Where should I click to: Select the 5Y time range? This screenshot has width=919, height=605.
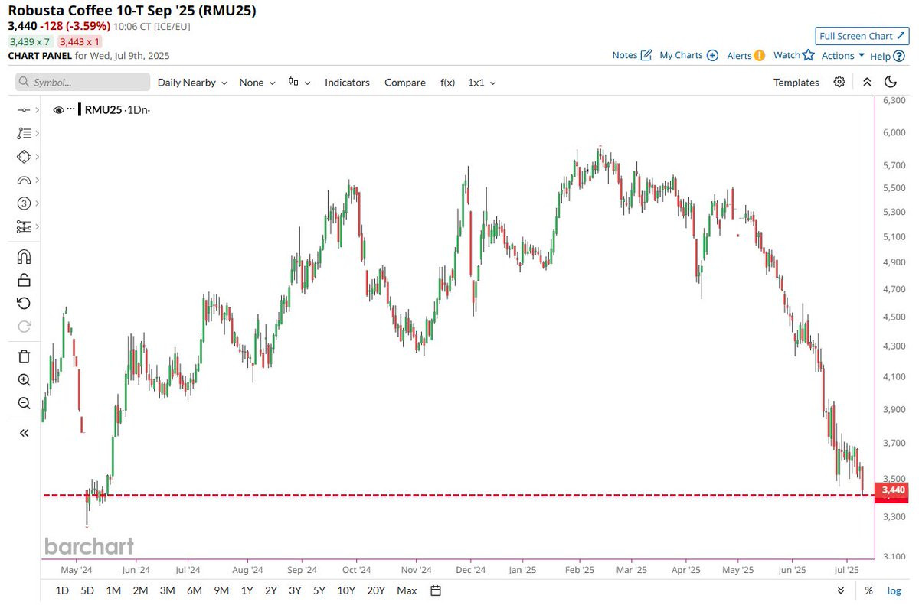[319, 590]
